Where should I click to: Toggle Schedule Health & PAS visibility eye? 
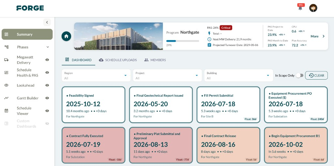(47, 73)
